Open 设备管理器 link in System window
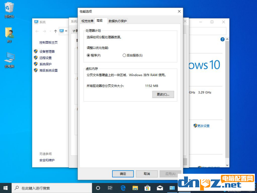This screenshot has width=257, height=193. tap(47, 51)
